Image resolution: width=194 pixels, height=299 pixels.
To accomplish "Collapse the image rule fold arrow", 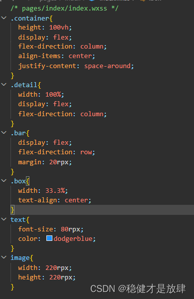I will click(x=4, y=257).
